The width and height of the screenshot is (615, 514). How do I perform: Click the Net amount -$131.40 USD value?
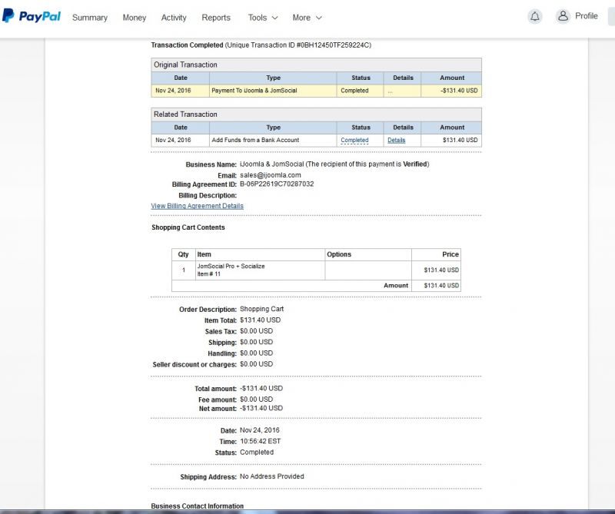261,408
